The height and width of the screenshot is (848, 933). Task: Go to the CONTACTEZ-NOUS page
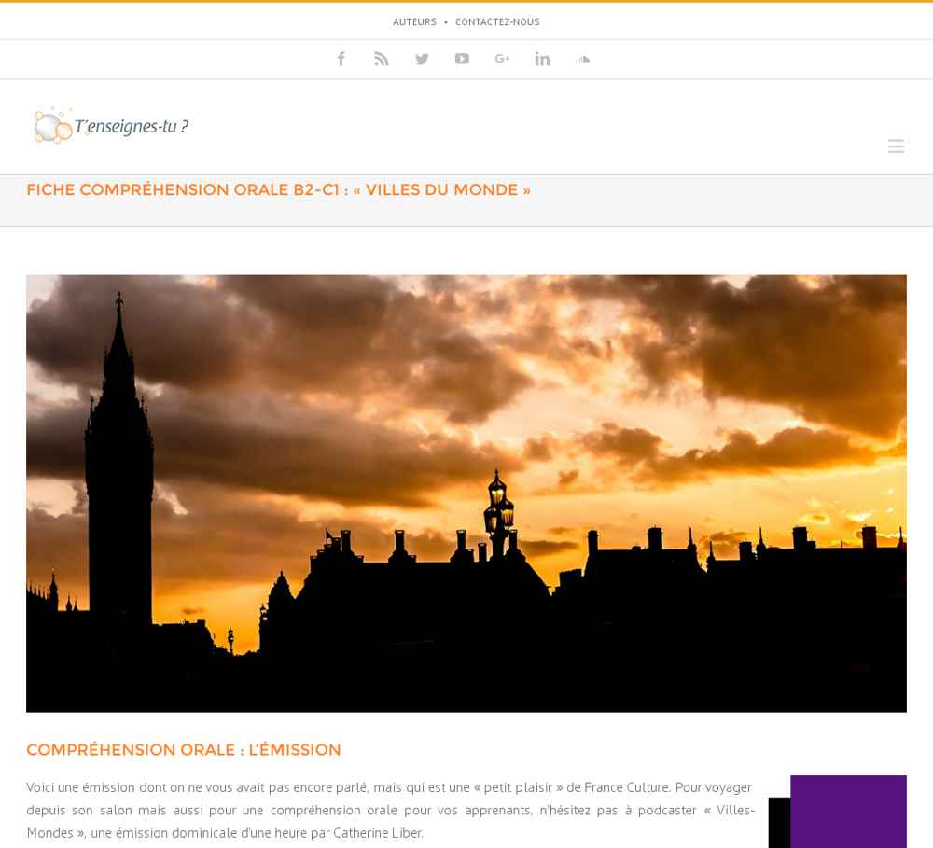pyautogui.click(x=497, y=22)
